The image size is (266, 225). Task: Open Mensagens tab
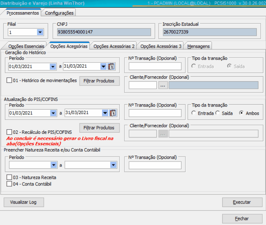click(199, 46)
